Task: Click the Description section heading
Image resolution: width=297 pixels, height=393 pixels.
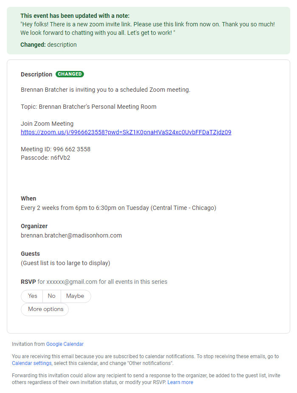Action: (x=35, y=74)
